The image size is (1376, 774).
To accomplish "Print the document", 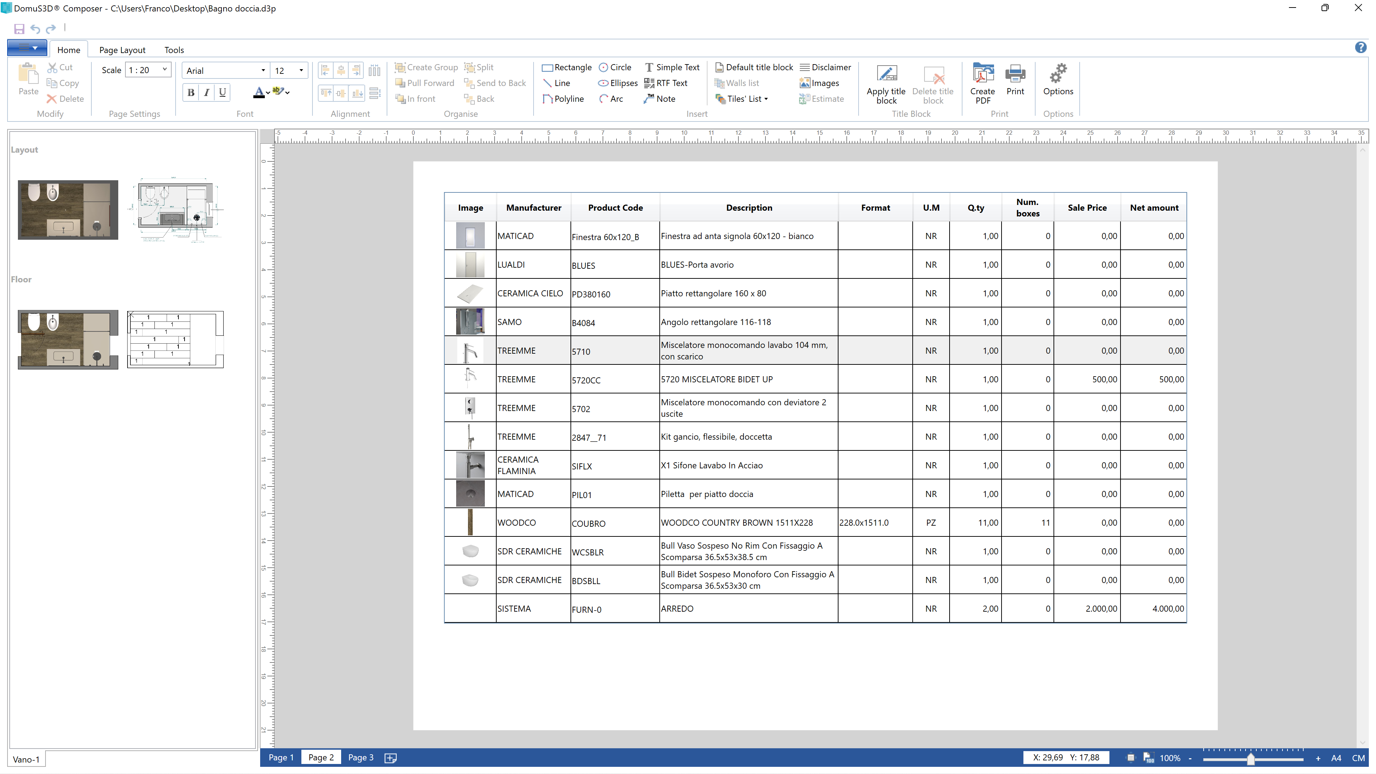I will coord(1015,80).
